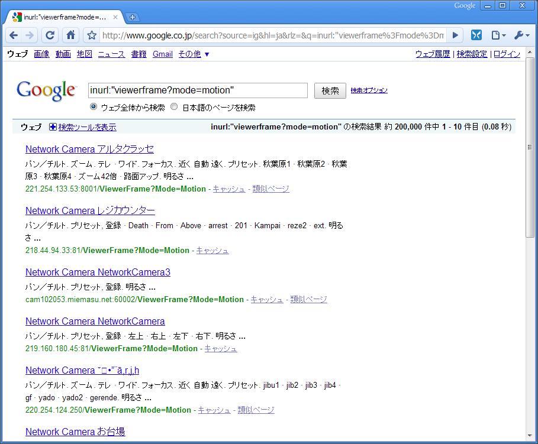Click the address bar URL field

(273, 35)
